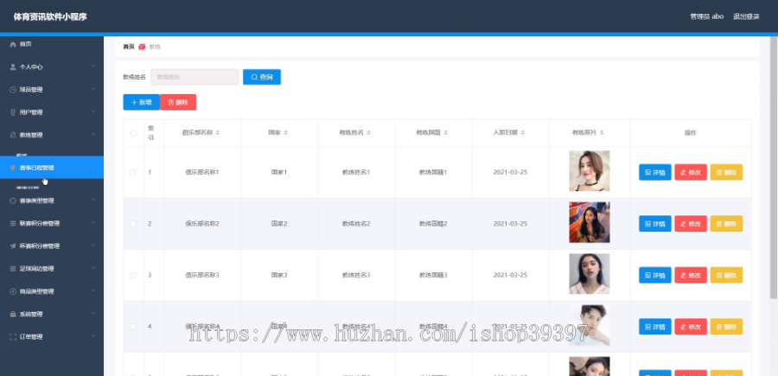The image size is (778, 376).
Task: Click the red breadcrumb separator icon
Action: 142,47
